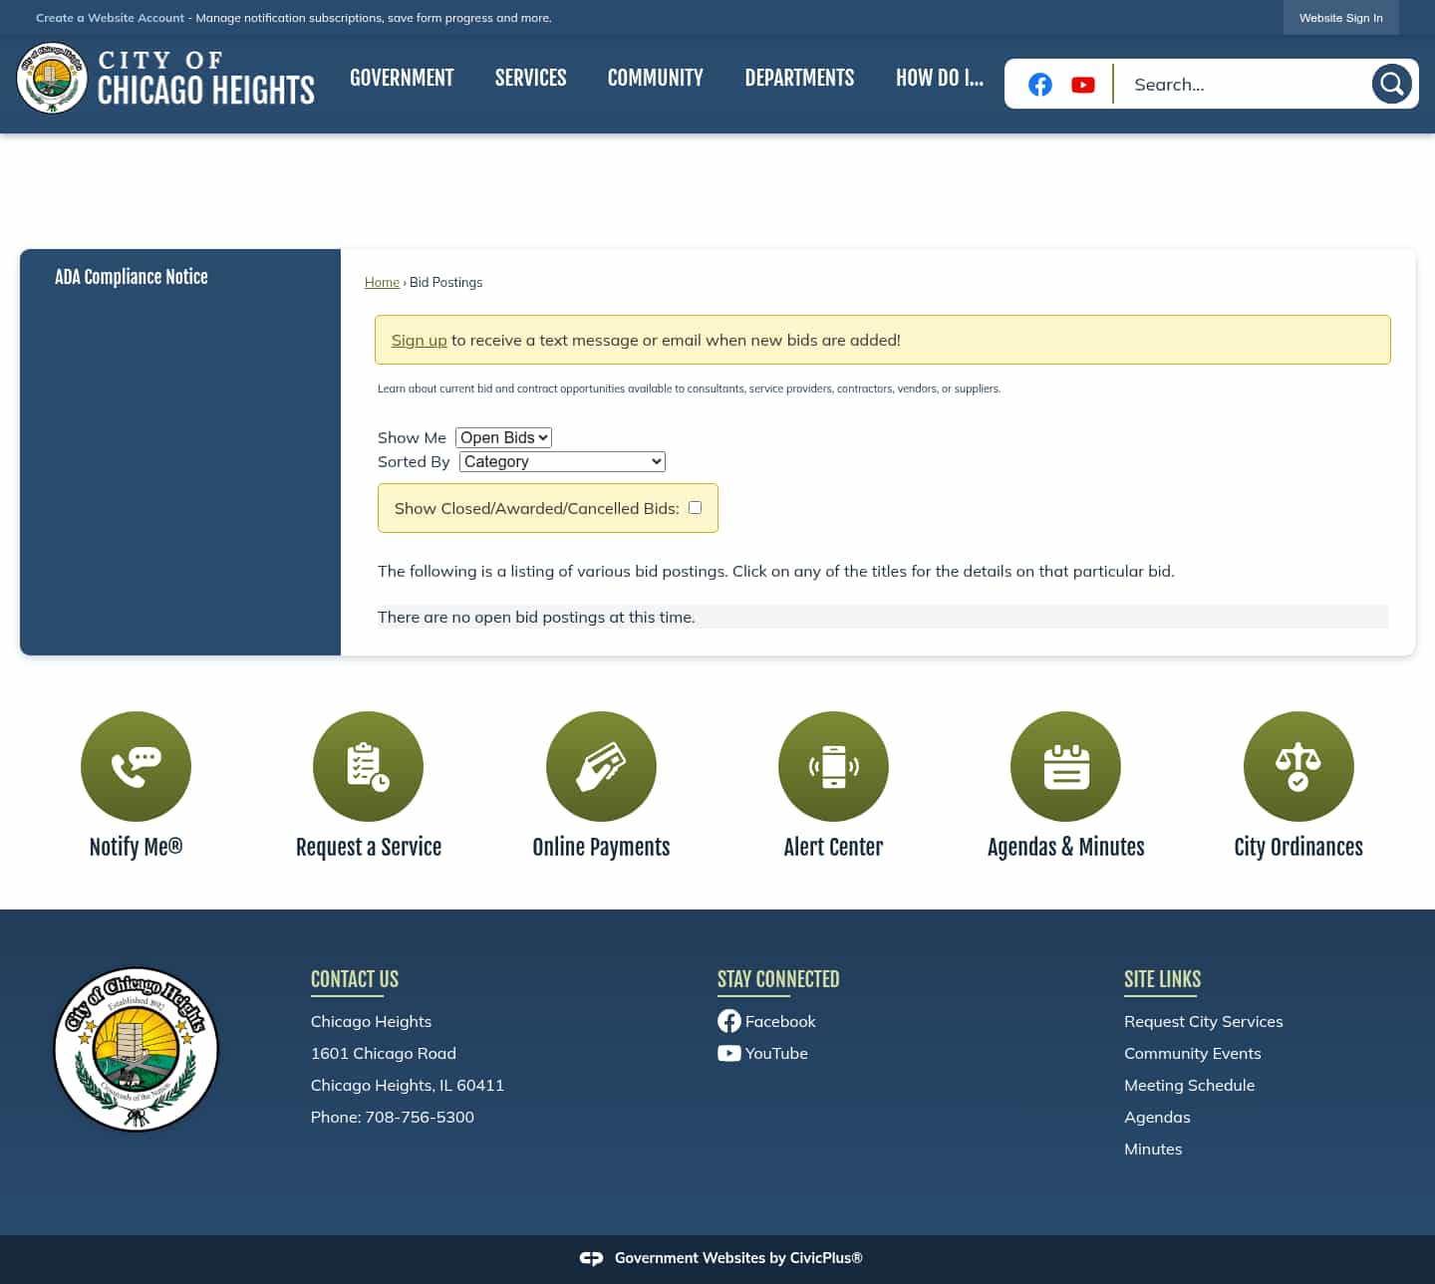Select the Request a Service clipboard icon
Screen dimensions: 1435x1284
[368, 766]
